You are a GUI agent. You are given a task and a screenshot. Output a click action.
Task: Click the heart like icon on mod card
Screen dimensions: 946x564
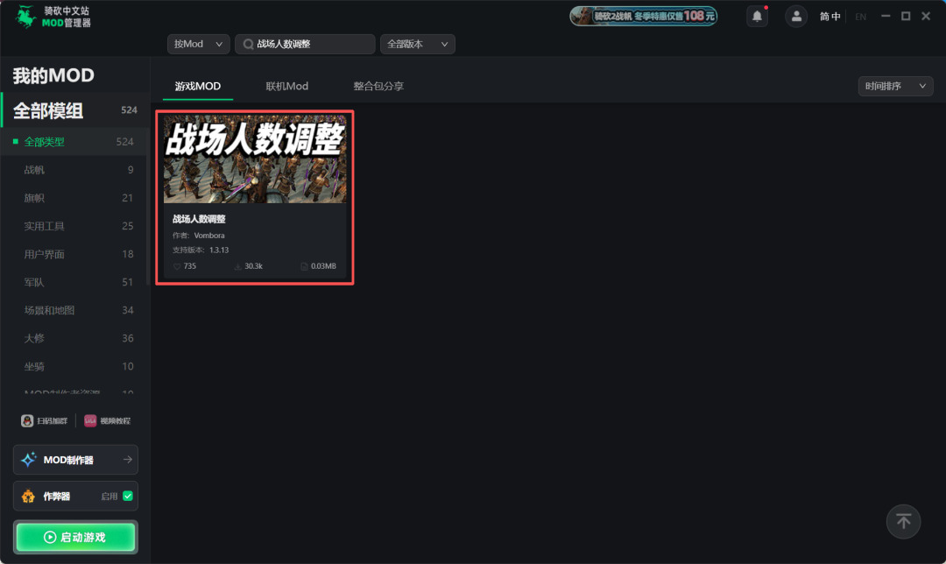(x=177, y=266)
